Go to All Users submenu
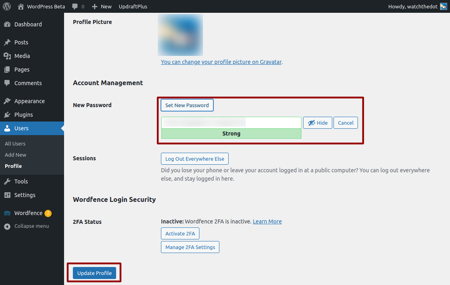Screen dimensions: 450x285 coord(15,143)
